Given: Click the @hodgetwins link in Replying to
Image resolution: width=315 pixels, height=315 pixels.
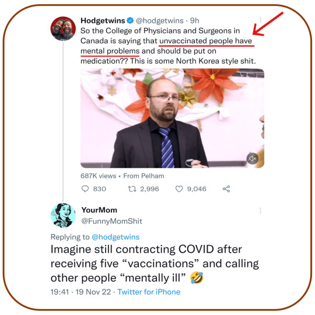Looking at the screenshot, I should (116, 237).
